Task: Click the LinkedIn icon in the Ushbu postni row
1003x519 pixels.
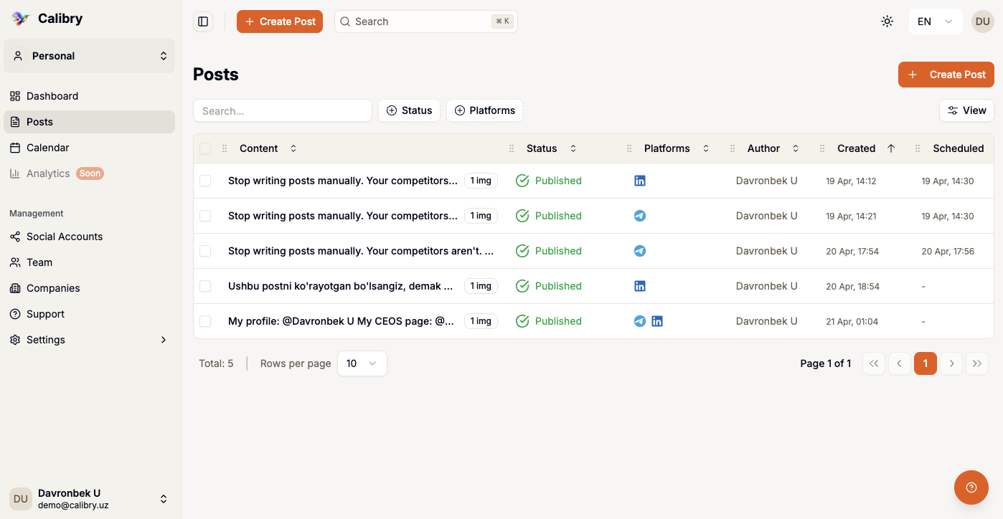Action: click(640, 286)
